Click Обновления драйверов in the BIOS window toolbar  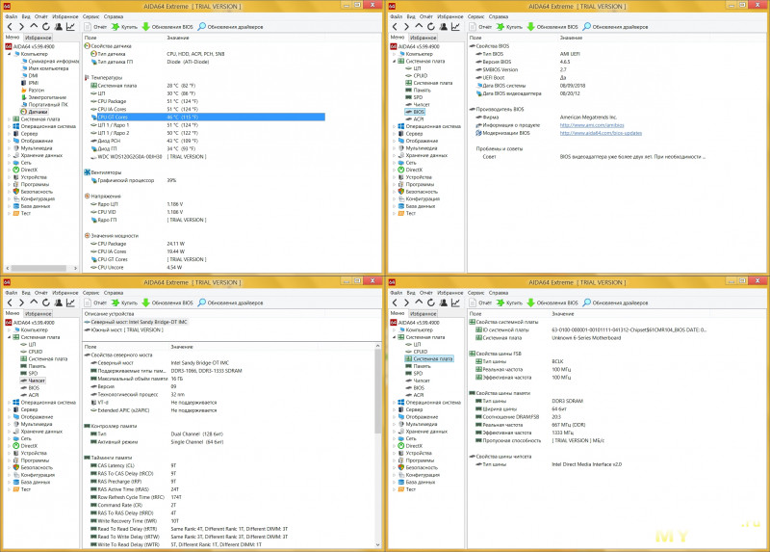(x=615, y=27)
